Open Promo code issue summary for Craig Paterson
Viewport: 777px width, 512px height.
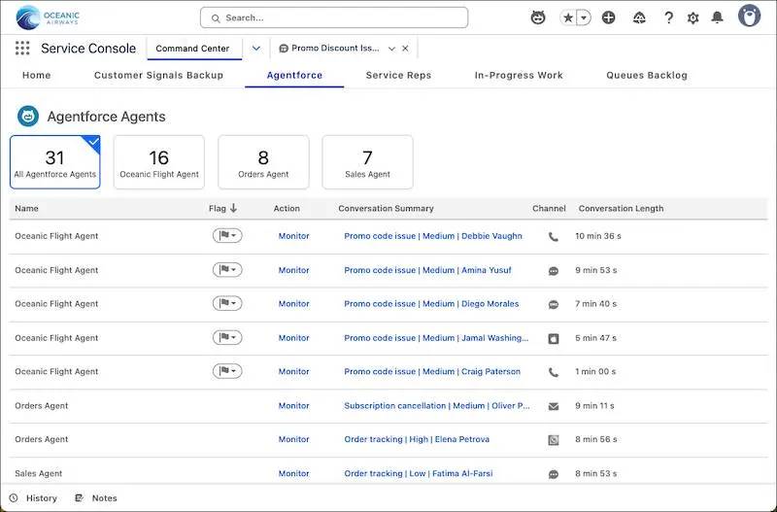point(432,372)
